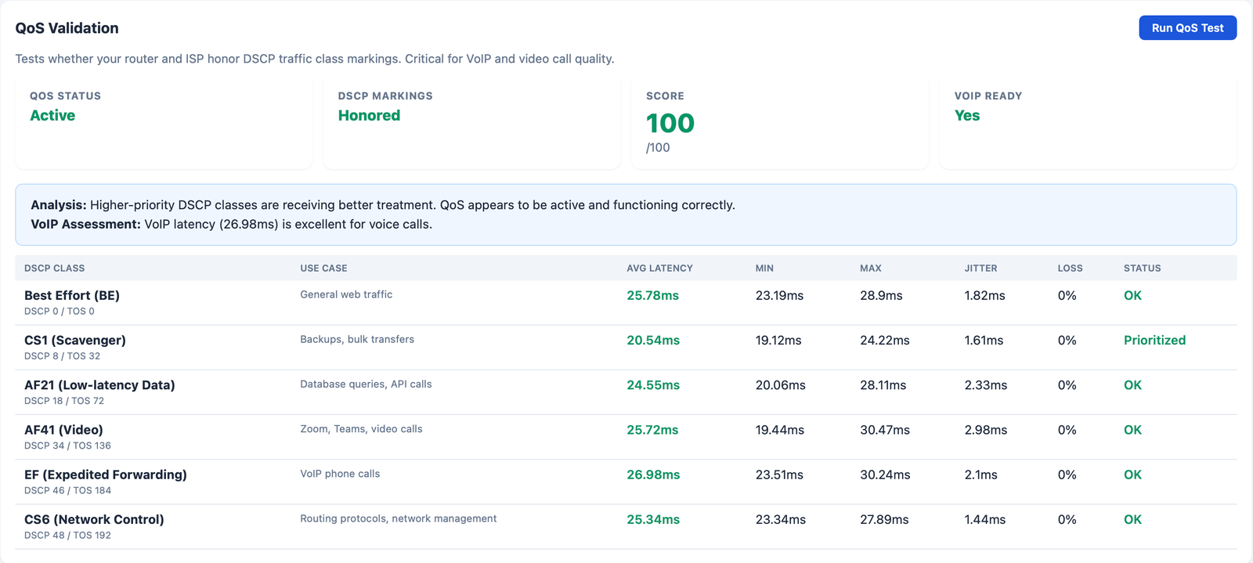Viewport: 1253px width, 563px height.
Task: Select the DSCP Markings Honored card
Action: click(x=471, y=124)
